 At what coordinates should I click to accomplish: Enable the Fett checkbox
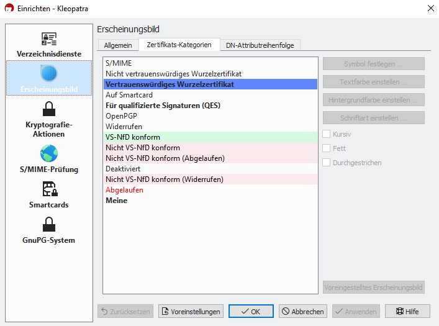click(x=326, y=148)
